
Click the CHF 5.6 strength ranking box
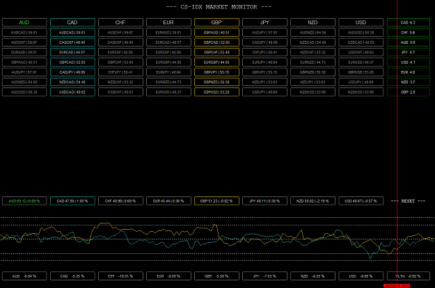(409, 33)
